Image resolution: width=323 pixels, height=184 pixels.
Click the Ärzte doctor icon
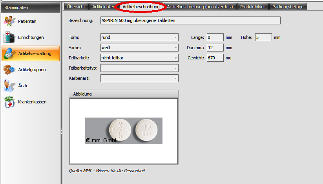(9, 86)
